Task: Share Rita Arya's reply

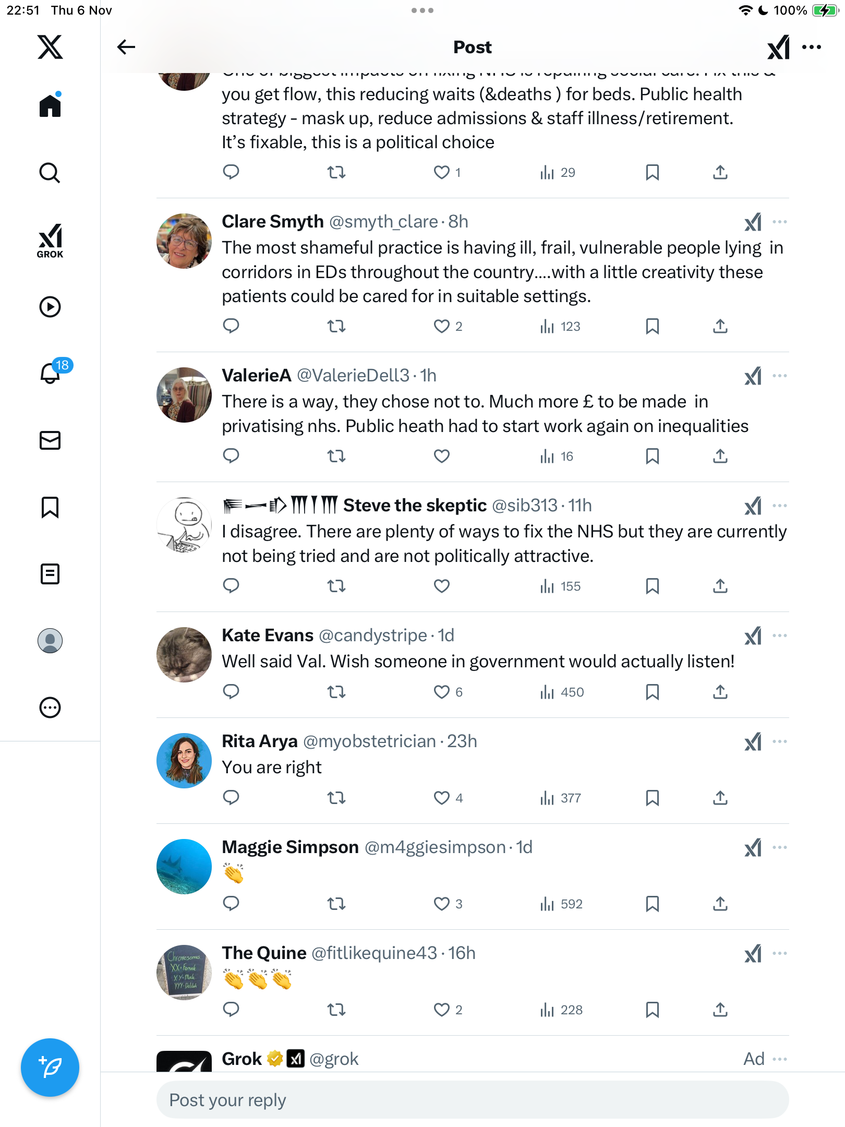Action: (x=720, y=798)
